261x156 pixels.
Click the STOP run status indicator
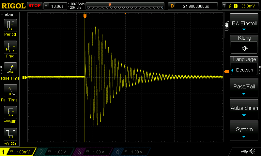[35, 6]
